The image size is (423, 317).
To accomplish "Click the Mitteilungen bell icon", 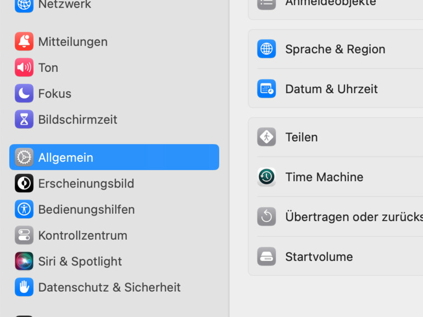I will (x=24, y=42).
